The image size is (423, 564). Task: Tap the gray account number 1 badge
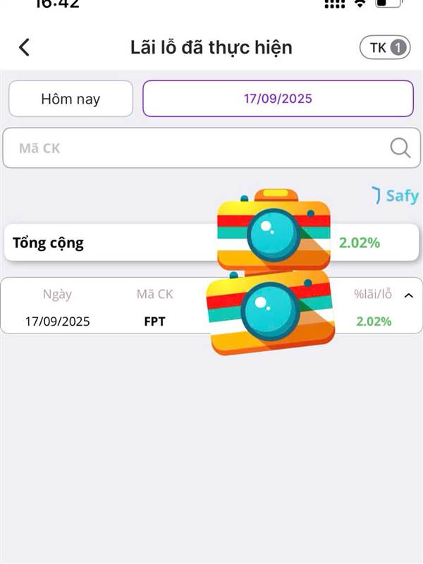coord(398,47)
